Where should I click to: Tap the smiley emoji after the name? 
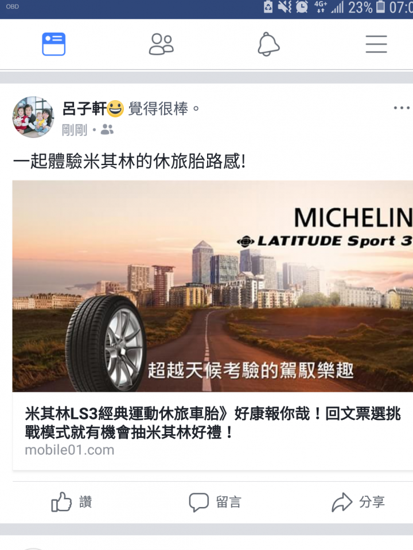pos(115,108)
